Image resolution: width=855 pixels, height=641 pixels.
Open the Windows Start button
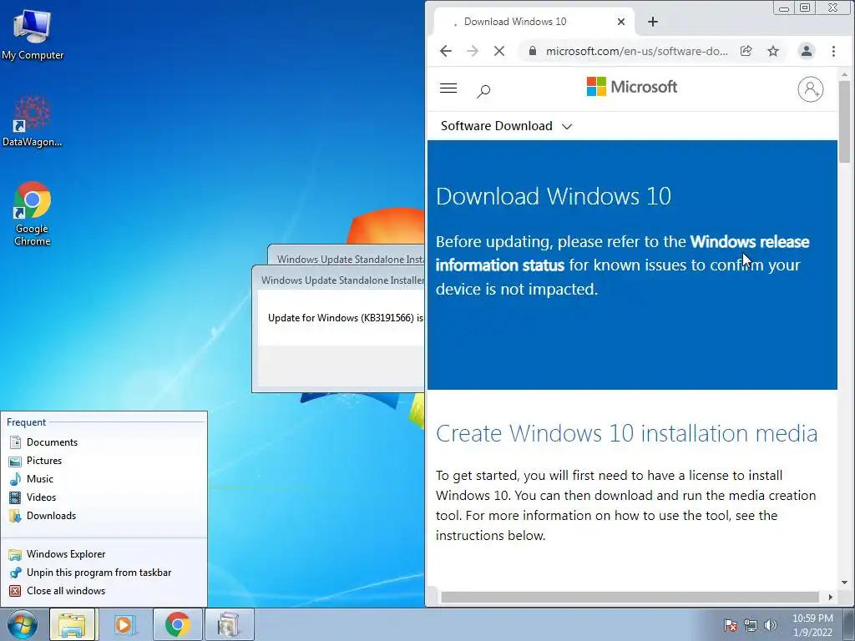(x=23, y=625)
